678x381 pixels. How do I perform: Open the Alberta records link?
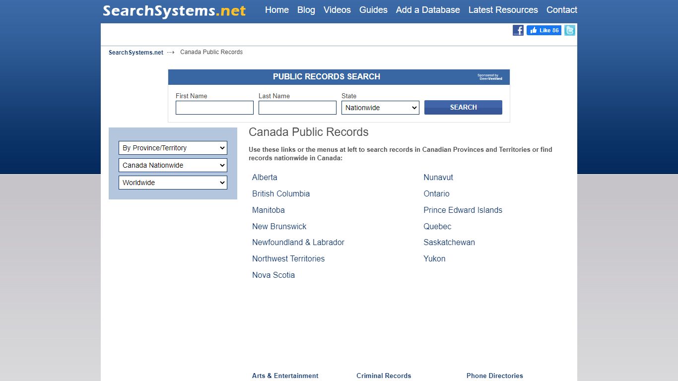(265, 177)
